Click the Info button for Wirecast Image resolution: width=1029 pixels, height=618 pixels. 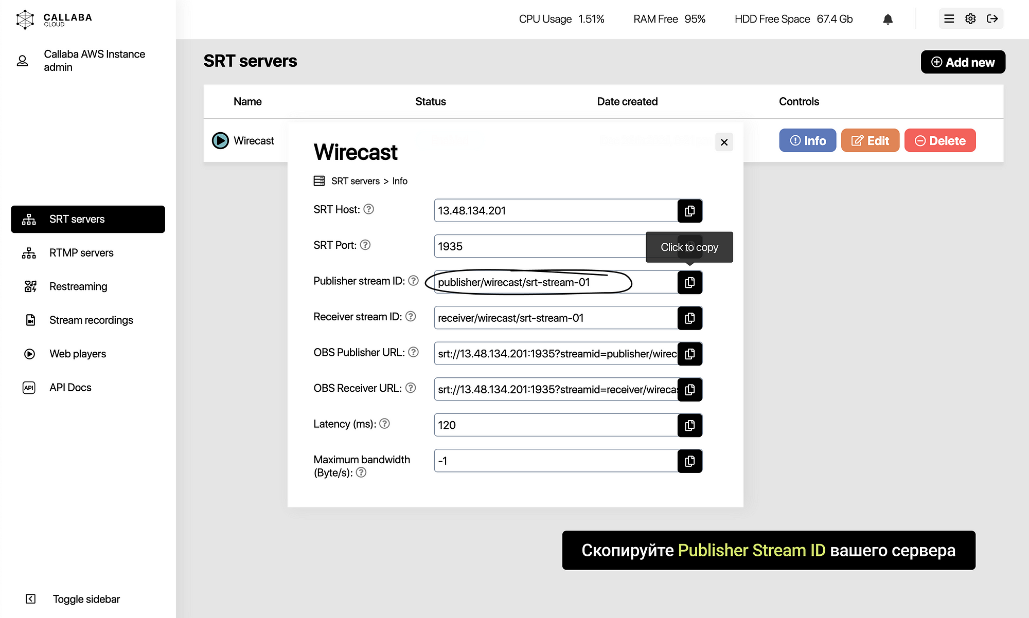coord(808,140)
